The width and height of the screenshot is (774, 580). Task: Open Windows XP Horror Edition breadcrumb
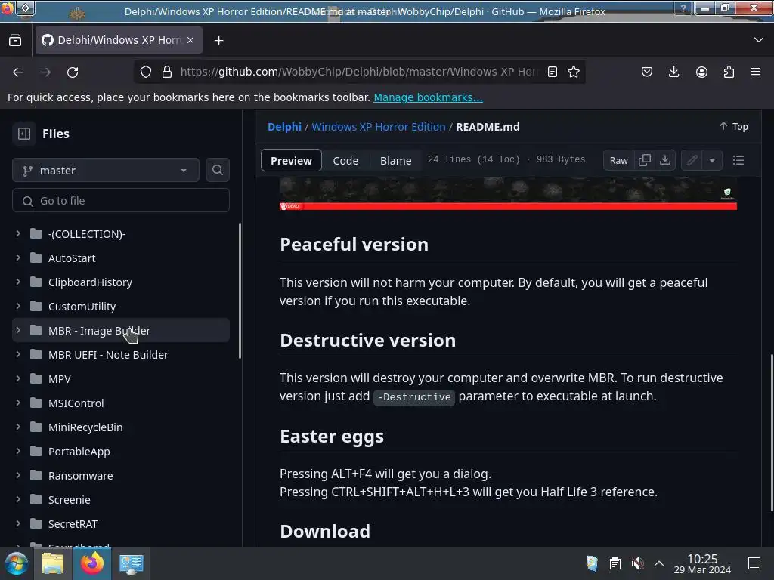[379, 127]
